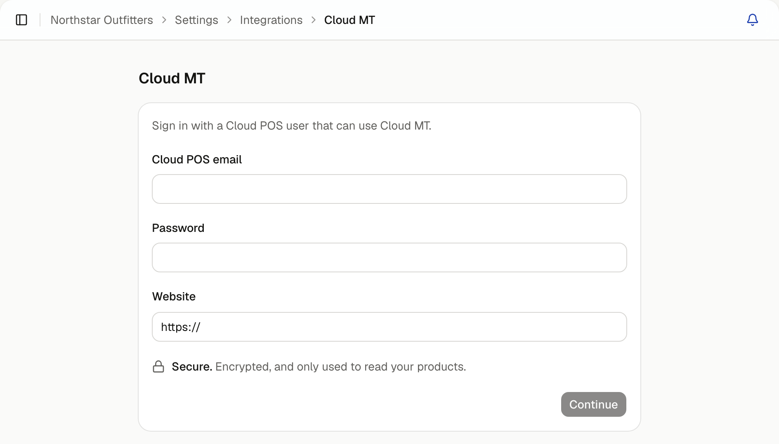Viewport: 779px width, 444px height.
Task: Click into the Website URL field
Action: (x=389, y=327)
